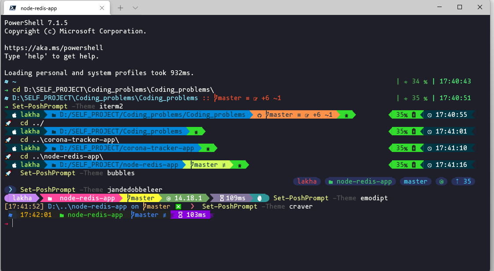Viewport: 494px width, 271px height.
Task: Click the hourglass on the purple 103ms badge
Action: point(180,214)
